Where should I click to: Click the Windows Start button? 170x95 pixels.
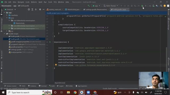[x=3, y=92]
